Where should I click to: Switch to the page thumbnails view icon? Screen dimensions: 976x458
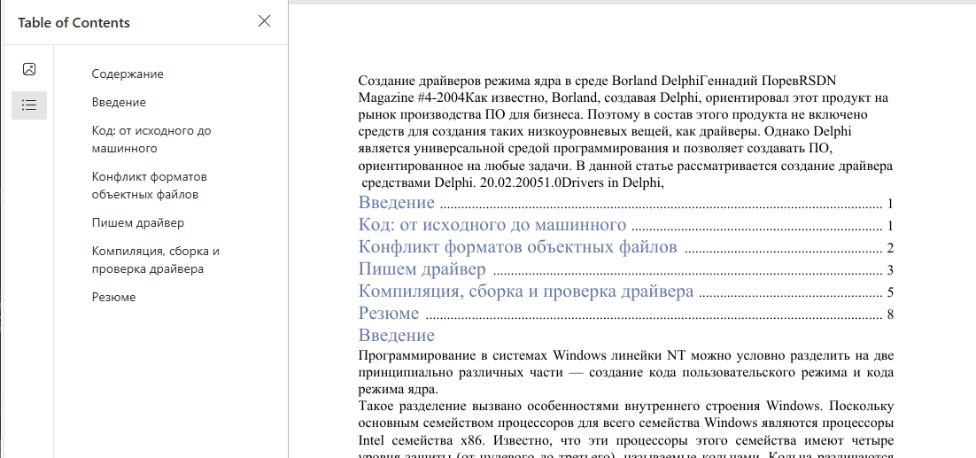29,69
